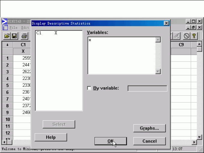Viewport: 204px width, 153px height.
Task: Click the Save toolbar icon
Action: [x=14, y=36]
